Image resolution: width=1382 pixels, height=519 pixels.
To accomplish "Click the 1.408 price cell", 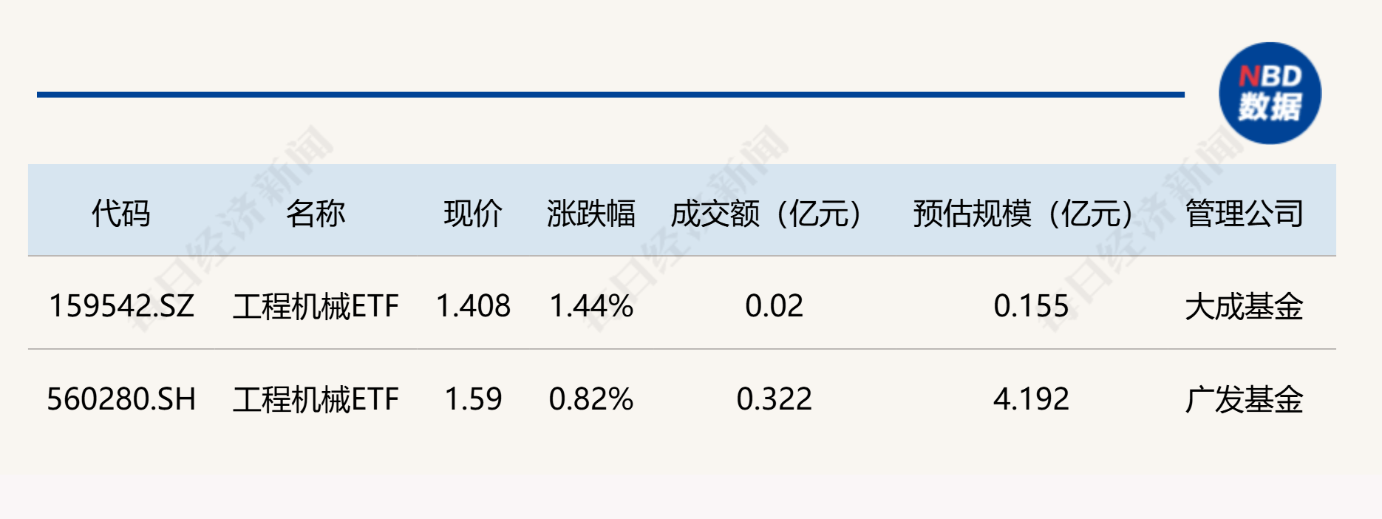I will pyautogui.click(x=473, y=306).
